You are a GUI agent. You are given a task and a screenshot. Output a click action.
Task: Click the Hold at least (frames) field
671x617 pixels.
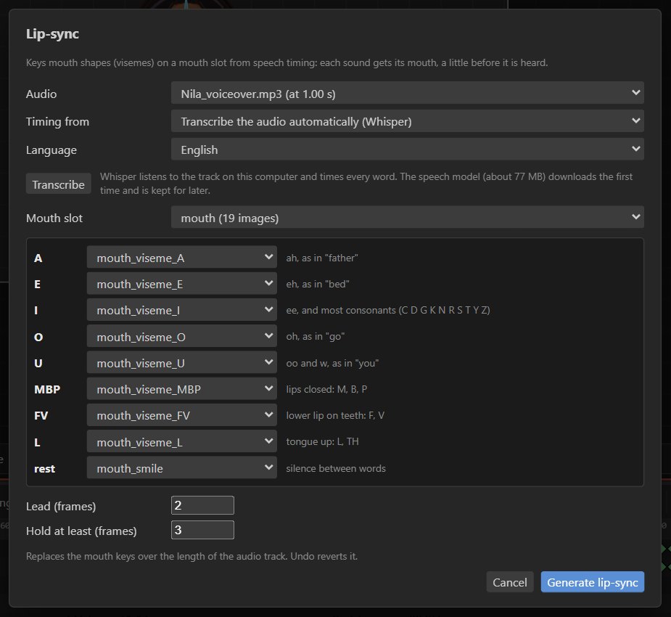[x=202, y=530]
